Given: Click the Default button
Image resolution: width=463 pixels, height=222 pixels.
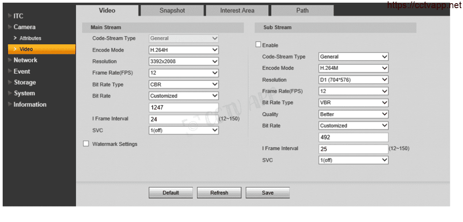Looking at the screenshot, I should pos(170,193).
